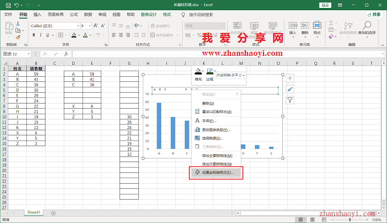
Task: Click the Insert Function fx icon
Action: tap(66, 54)
